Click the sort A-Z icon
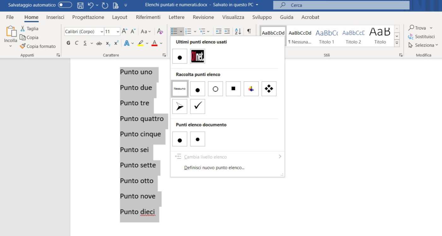Viewport: 442px width, 236px height. pos(238,31)
